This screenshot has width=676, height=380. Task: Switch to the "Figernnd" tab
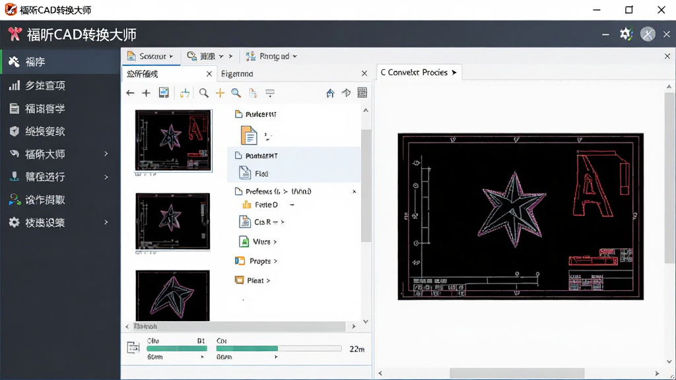point(237,74)
